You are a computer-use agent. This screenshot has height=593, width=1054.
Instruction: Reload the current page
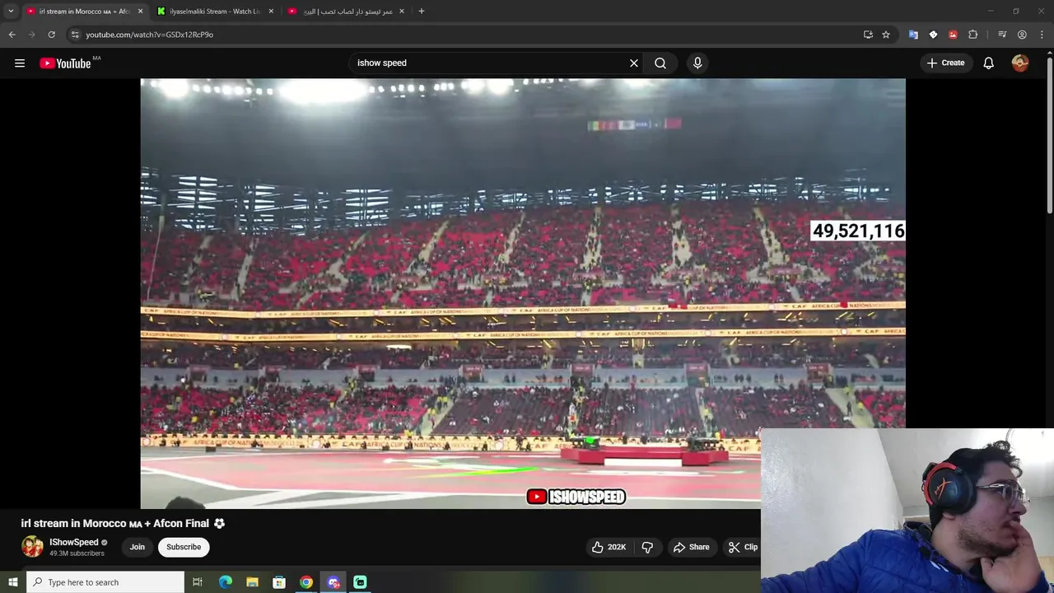pos(51,35)
